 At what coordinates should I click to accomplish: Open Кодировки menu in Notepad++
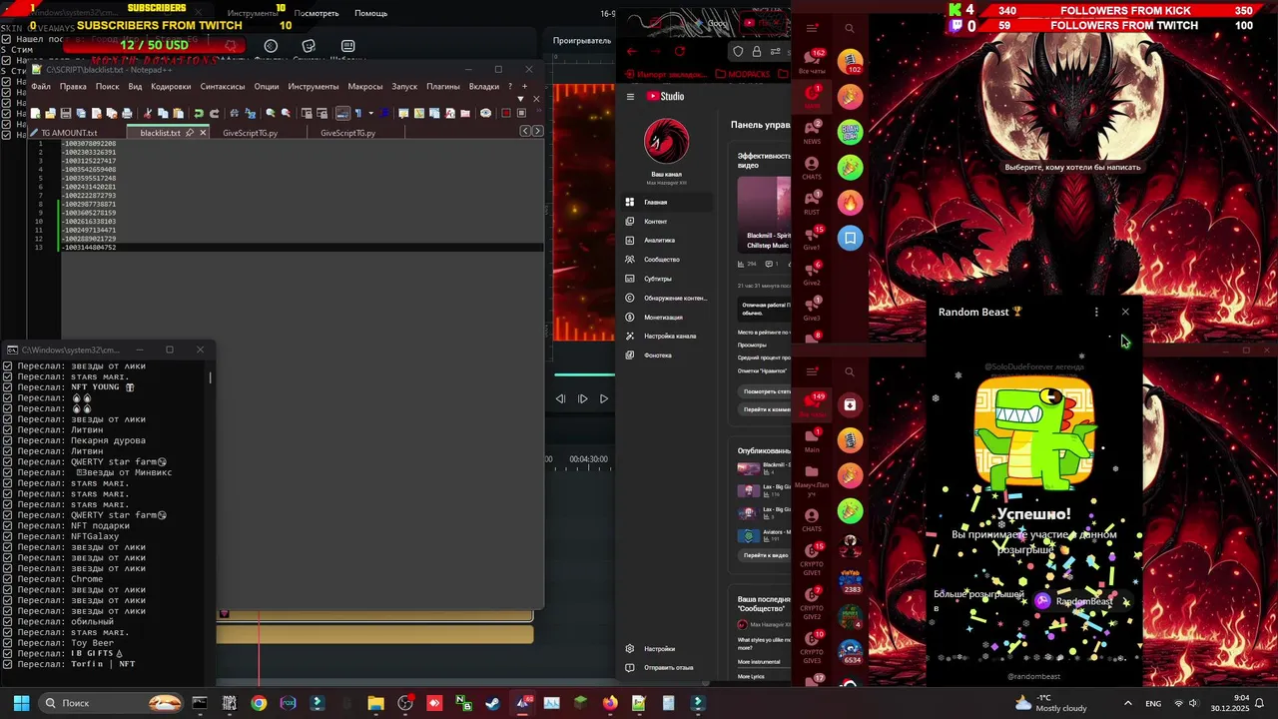[x=171, y=87]
